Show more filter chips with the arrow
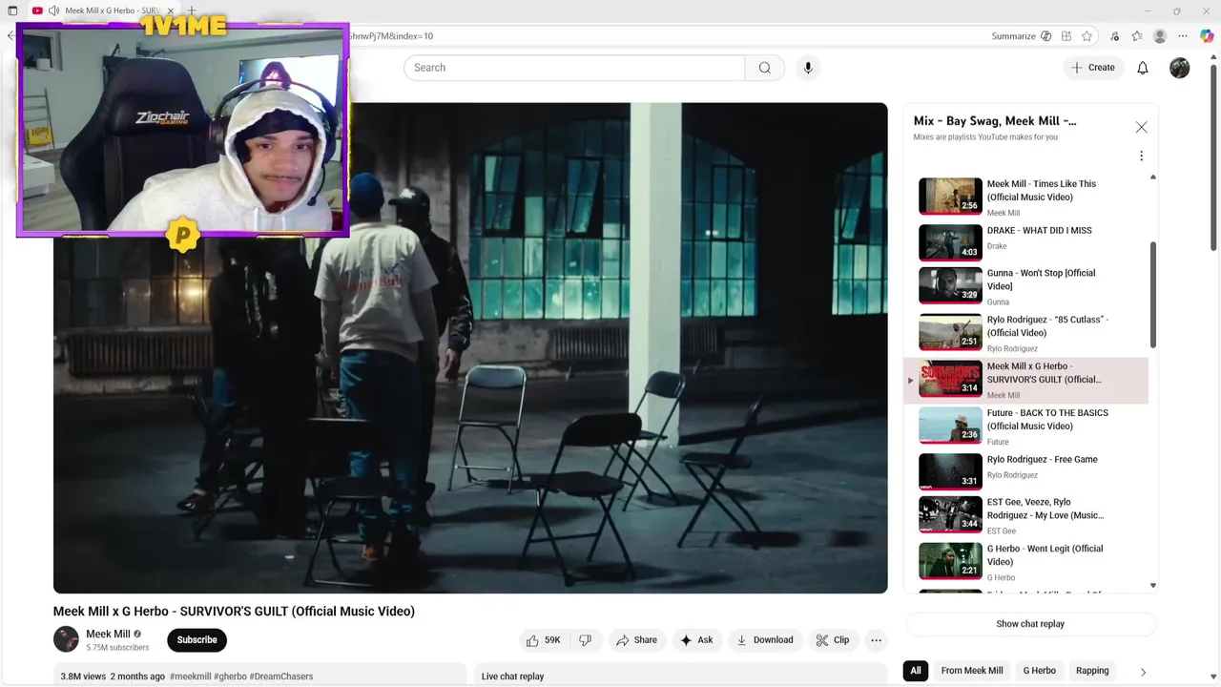The image size is (1221, 687). pos(1143,672)
